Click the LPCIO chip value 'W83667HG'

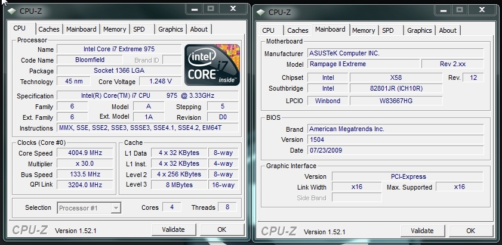coord(396,101)
